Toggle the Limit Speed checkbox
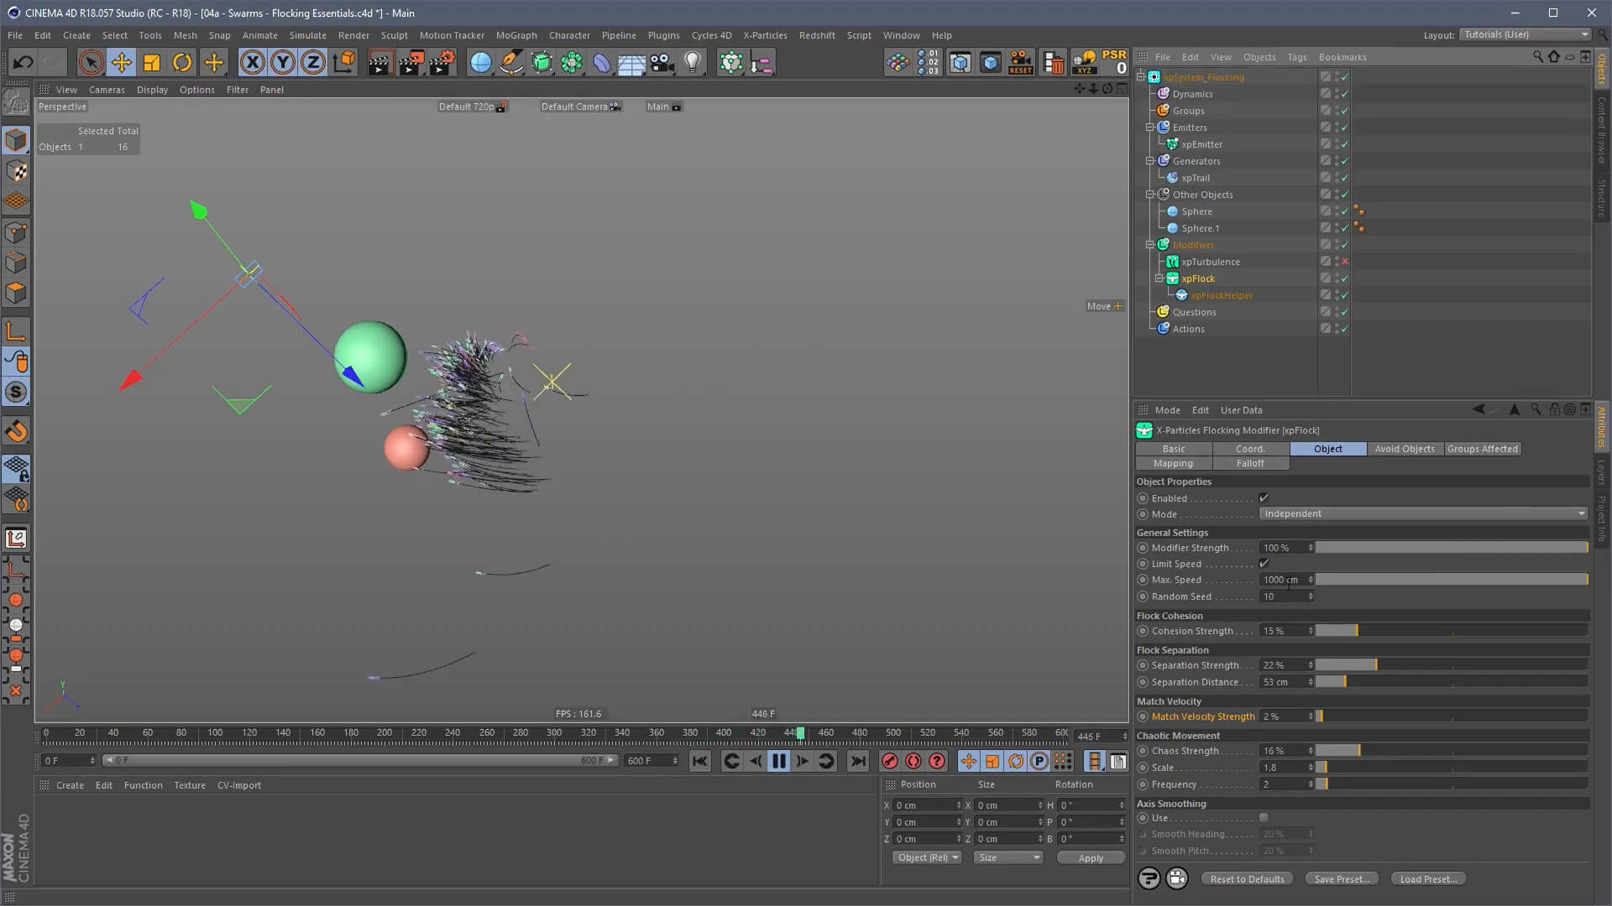Viewport: 1612px width, 906px height. coord(1264,564)
